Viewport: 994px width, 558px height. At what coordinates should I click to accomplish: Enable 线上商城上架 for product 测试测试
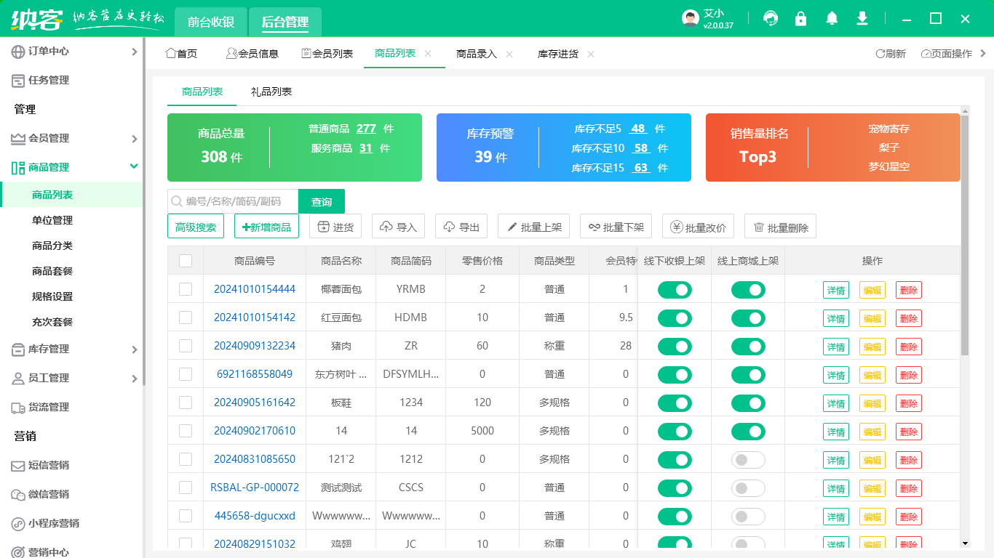pos(748,488)
